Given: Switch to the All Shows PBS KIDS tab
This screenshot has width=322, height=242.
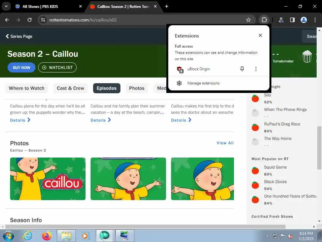Looking at the screenshot, I should [41, 6].
